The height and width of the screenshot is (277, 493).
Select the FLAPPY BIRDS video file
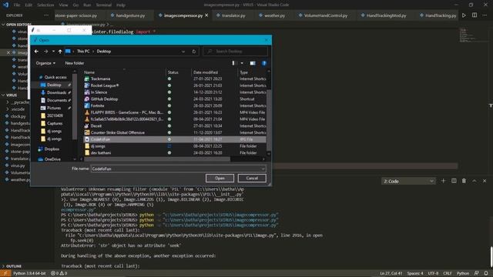pos(126,112)
